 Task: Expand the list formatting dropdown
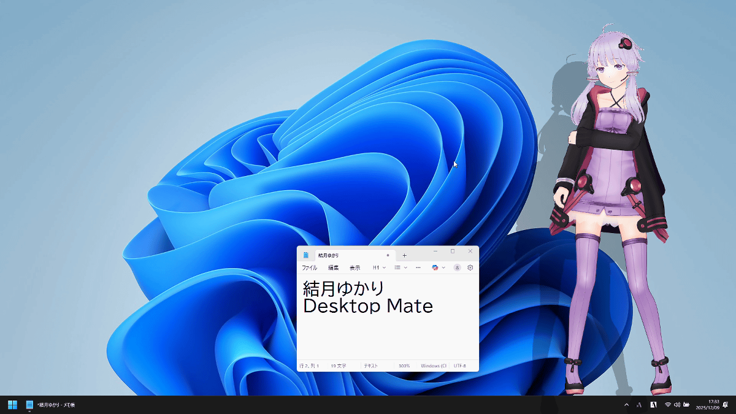click(401, 268)
